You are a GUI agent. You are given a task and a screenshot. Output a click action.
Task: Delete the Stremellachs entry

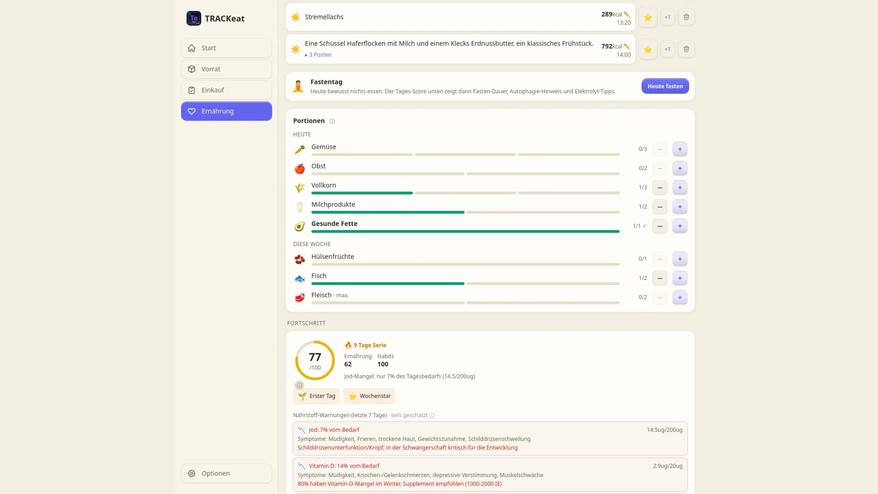(686, 17)
